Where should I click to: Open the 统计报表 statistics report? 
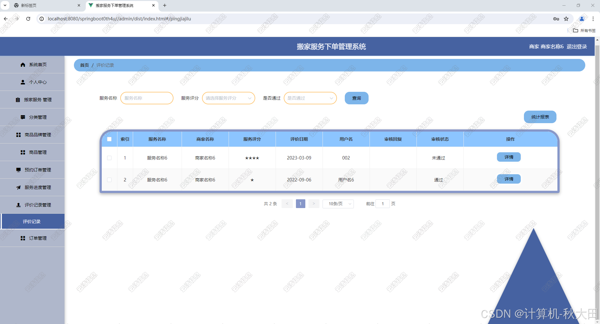(540, 117)
